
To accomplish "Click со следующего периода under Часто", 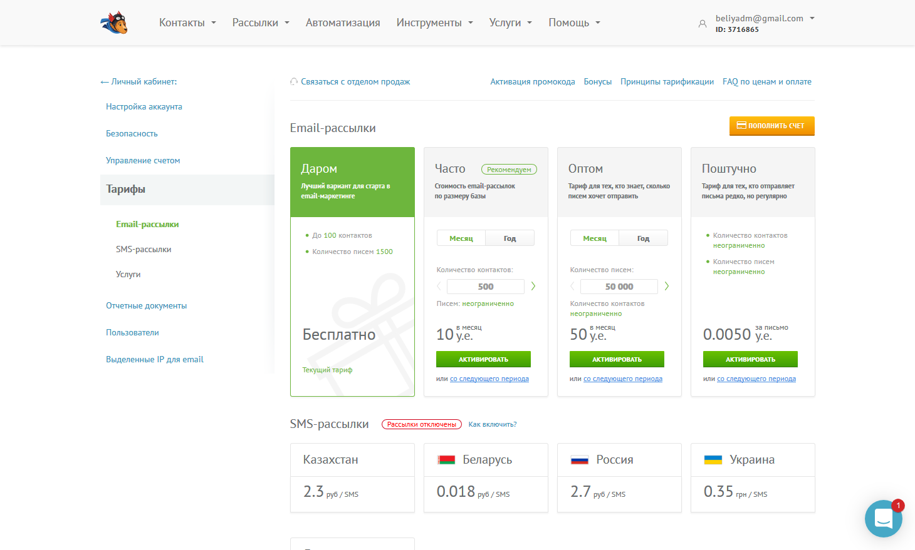I will (x=489, y=379).
